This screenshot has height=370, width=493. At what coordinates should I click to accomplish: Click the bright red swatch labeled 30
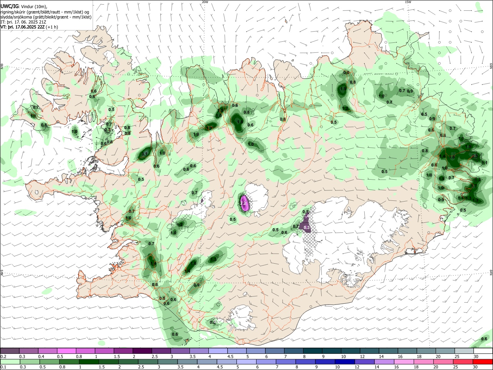483,362
